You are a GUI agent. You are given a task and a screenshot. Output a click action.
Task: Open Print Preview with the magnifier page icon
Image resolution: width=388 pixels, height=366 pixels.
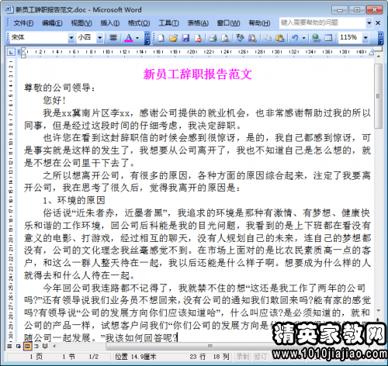225,38
